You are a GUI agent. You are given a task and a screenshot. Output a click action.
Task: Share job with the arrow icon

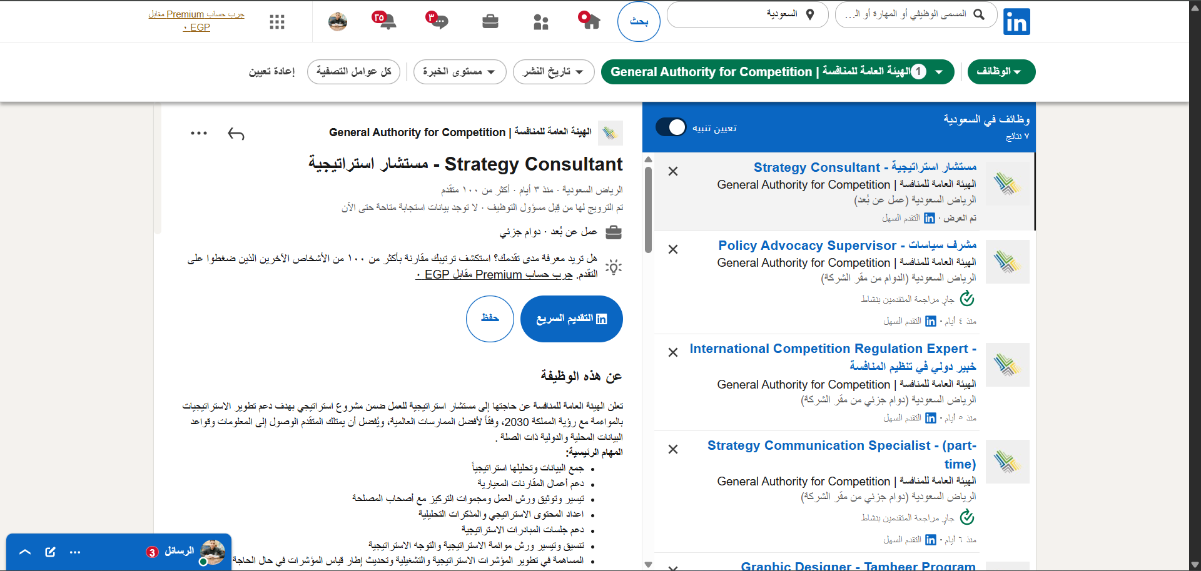tap(236, 133)
